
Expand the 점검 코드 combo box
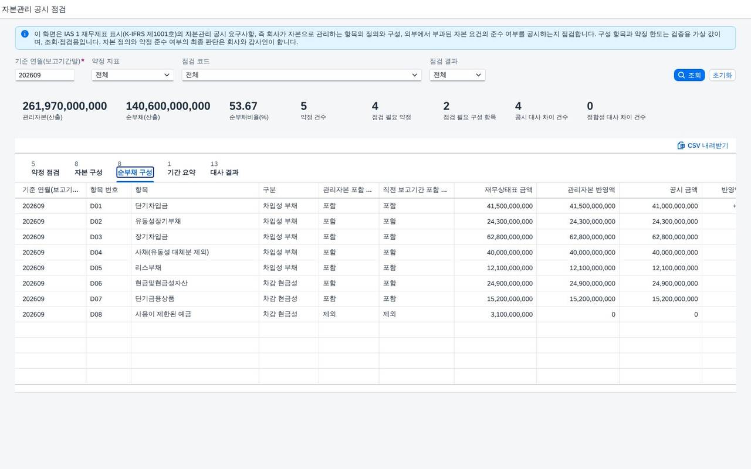tap(302, 75)
